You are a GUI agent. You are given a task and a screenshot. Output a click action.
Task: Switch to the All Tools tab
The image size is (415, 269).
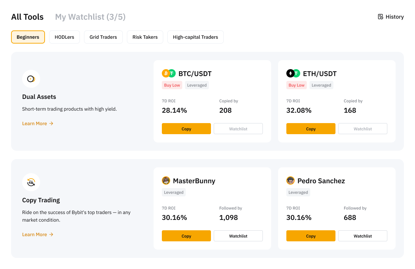coord(27,17)
